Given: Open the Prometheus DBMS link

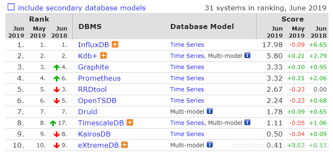Looking at the screenshot, I should [99, 78].
